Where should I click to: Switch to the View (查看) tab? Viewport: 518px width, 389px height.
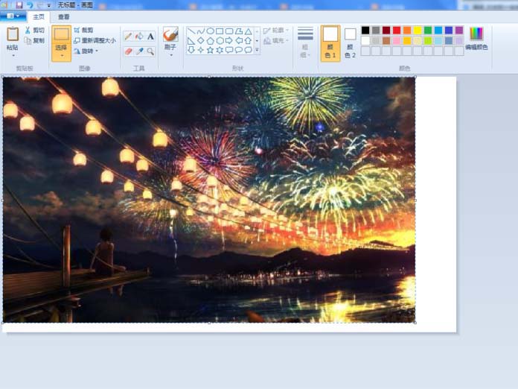64,17
